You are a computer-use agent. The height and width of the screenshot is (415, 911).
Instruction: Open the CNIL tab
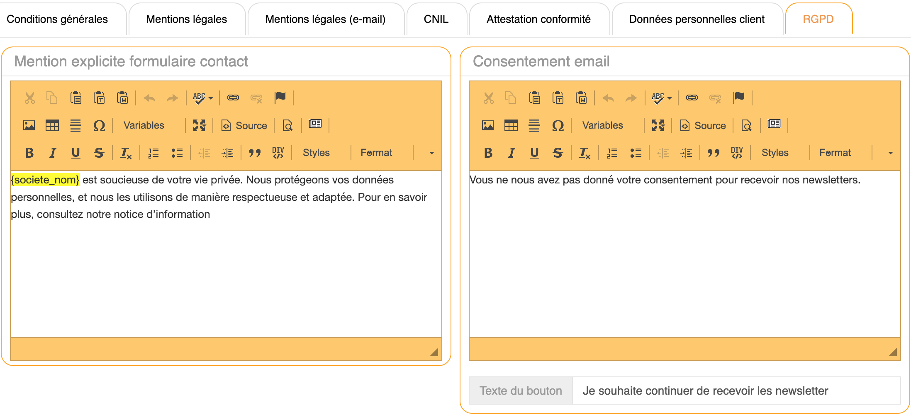436,19
